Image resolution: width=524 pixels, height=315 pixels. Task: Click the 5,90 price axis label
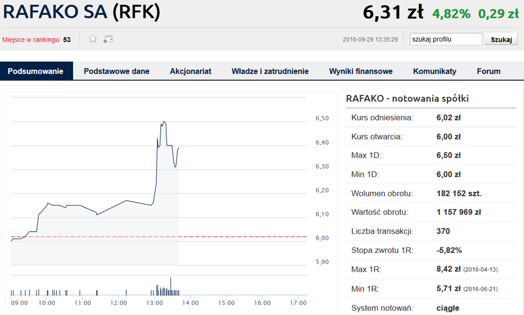(x=322, y=262)
